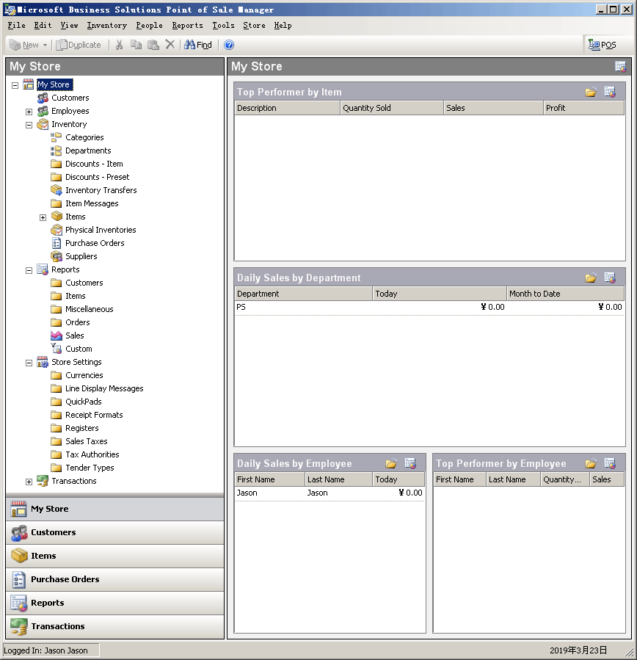Open folder icon in Top Performer by Item
The width and height of the screenshot is (637, 660).
tap(591, 92)
